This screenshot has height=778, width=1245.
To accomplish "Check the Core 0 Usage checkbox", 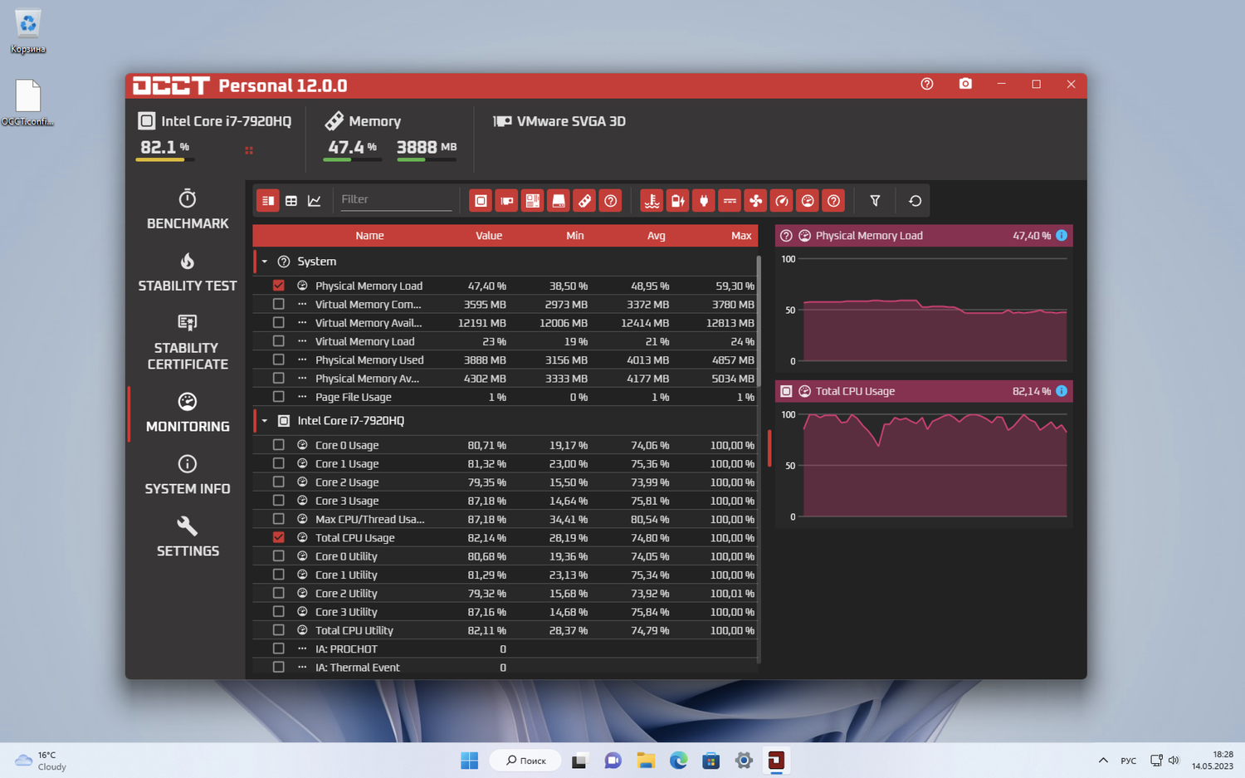I will click(279, 445).
